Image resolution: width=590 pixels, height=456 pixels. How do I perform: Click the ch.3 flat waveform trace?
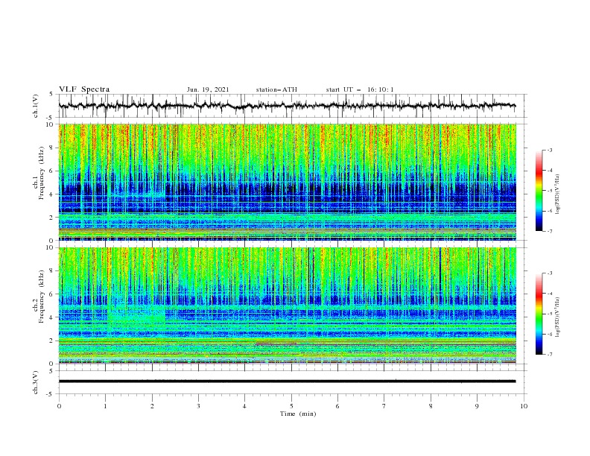pos(287,381)
